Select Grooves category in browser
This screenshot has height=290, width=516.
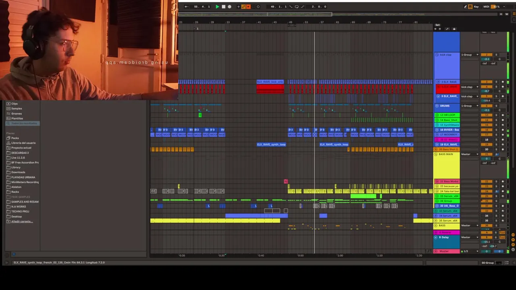tap(17, 114)
